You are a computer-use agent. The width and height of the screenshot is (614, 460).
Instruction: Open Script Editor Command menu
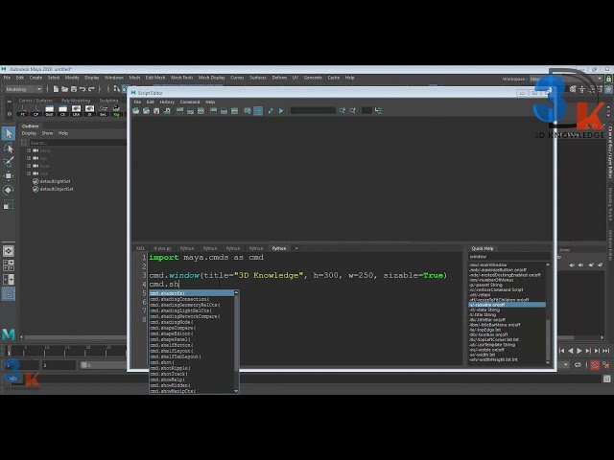190,103
